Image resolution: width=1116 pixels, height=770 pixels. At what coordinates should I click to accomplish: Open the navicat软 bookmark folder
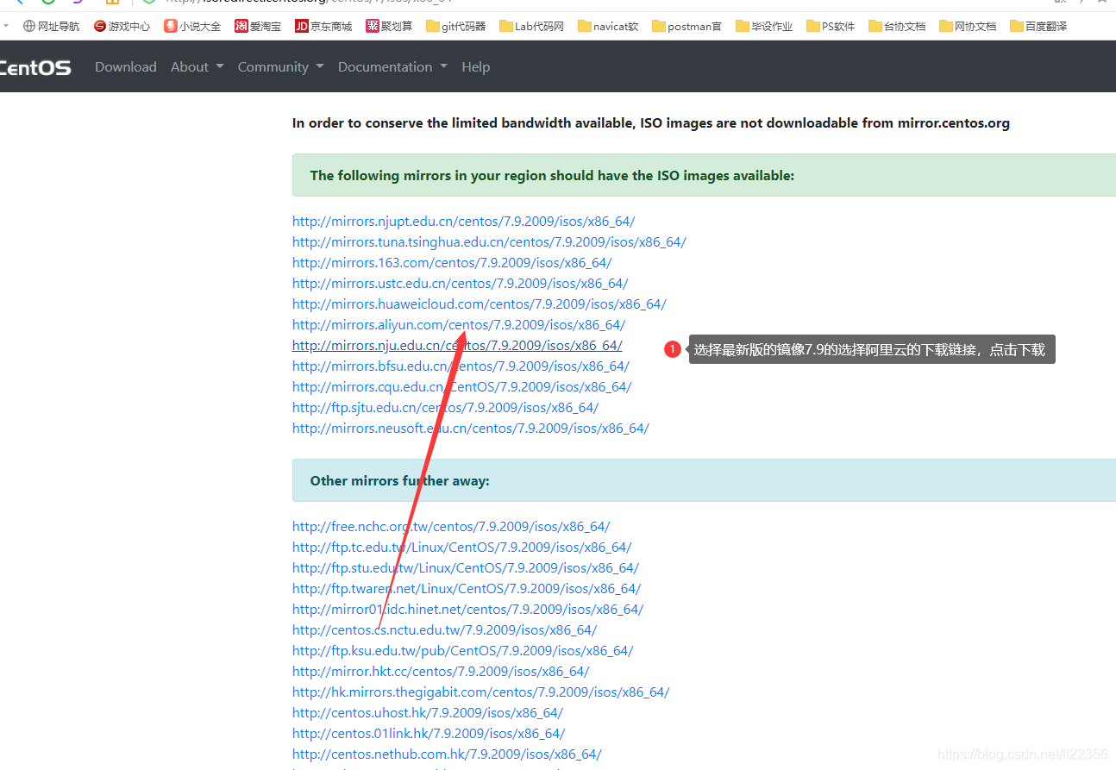(x=609, y=27)
